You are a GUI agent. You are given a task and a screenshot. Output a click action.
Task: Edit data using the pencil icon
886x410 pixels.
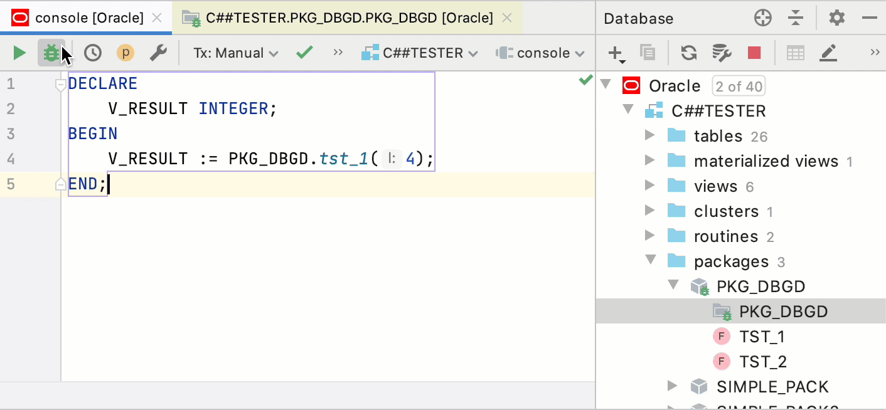coord(828,53)
